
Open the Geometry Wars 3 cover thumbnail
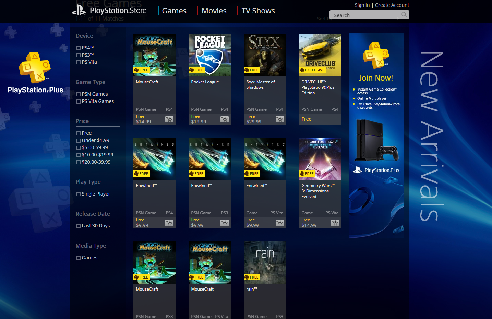point(320,159)
